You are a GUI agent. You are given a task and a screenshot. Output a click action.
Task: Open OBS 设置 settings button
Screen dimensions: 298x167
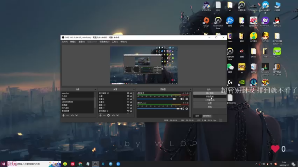210,104
